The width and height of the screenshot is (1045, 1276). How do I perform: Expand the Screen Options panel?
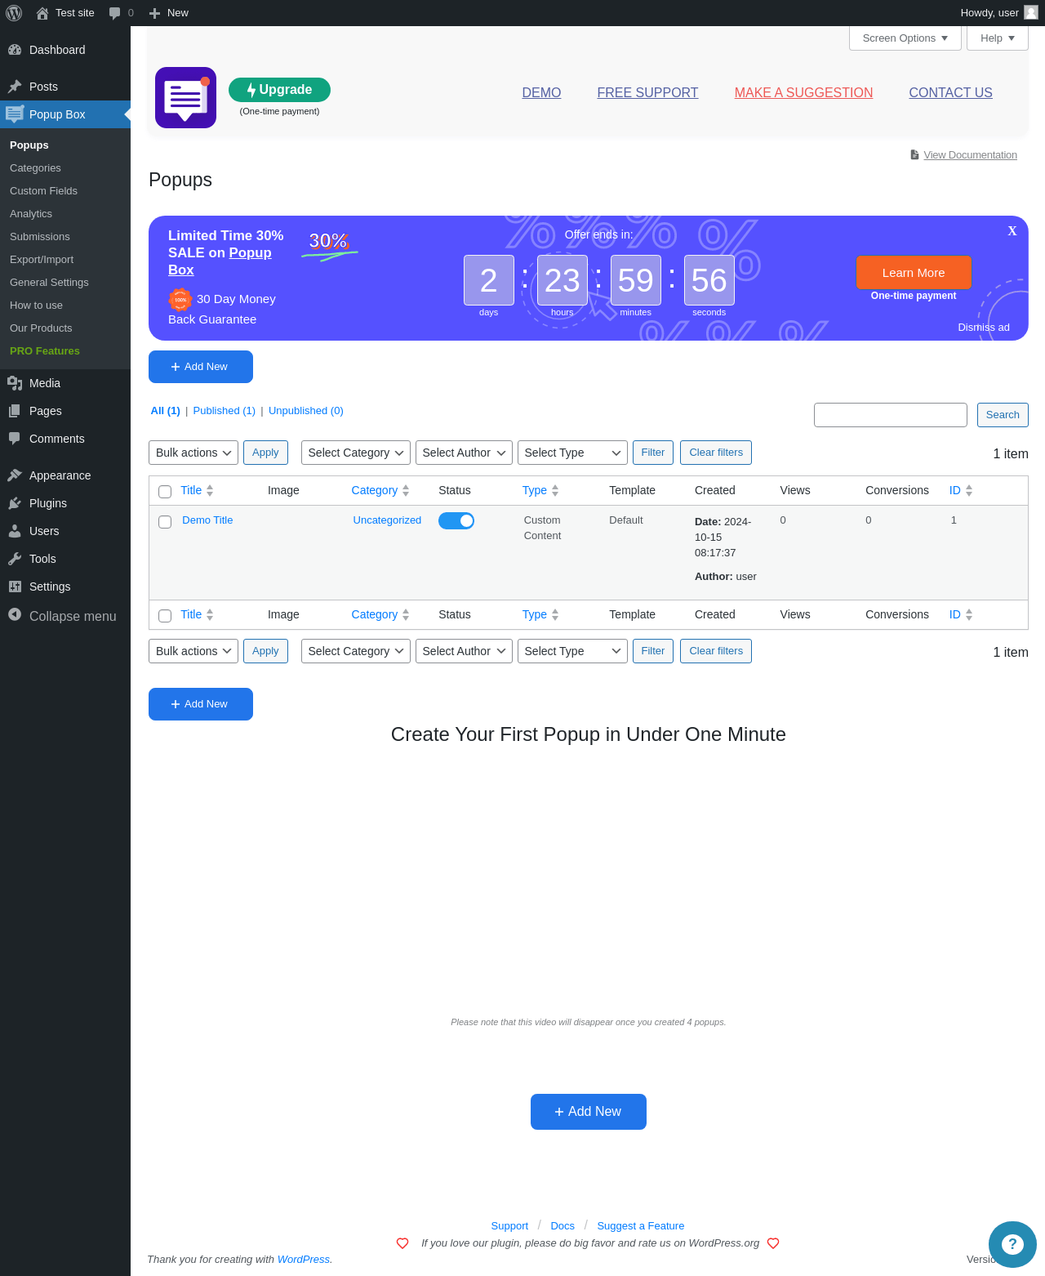click(905, 38)
